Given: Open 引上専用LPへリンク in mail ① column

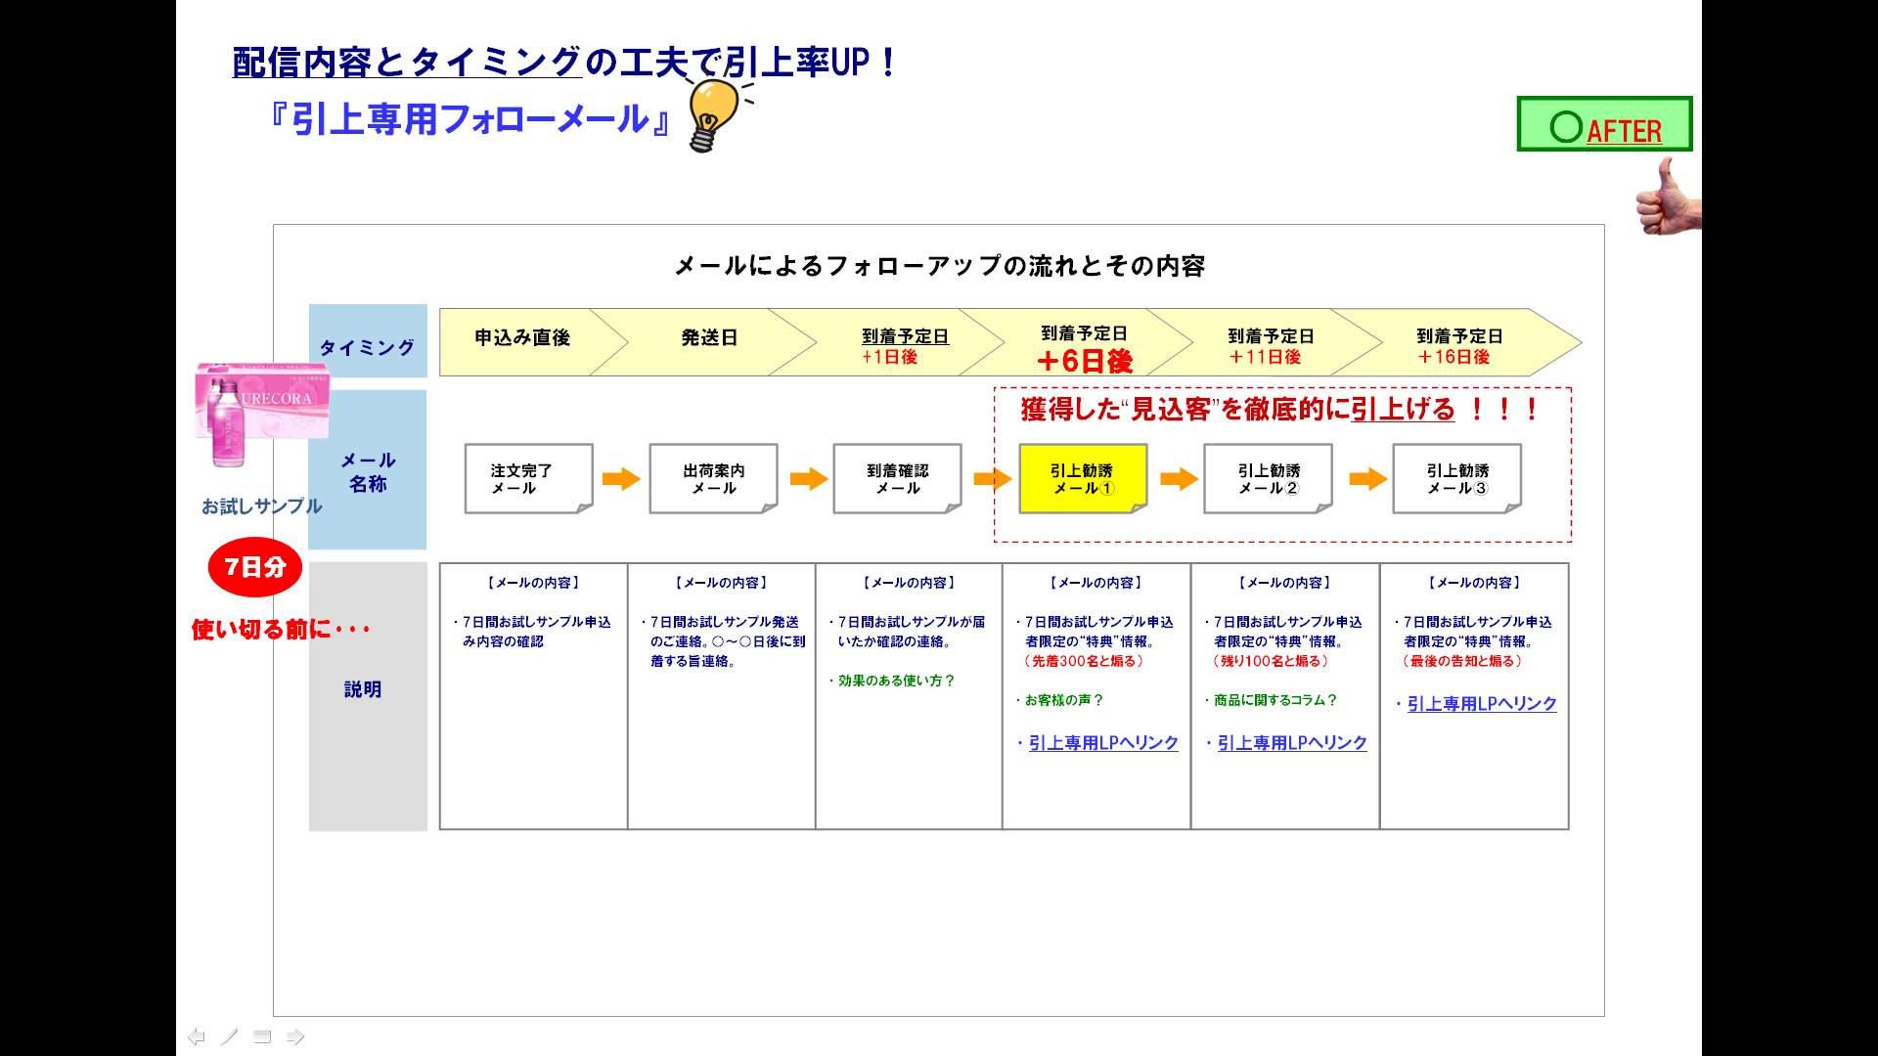Looking at the screenshot, I should [1102, 743].
